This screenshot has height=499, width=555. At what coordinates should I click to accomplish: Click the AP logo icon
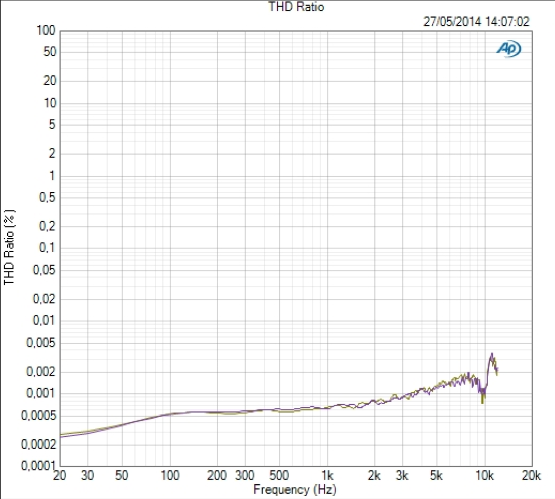click(509, 48)
